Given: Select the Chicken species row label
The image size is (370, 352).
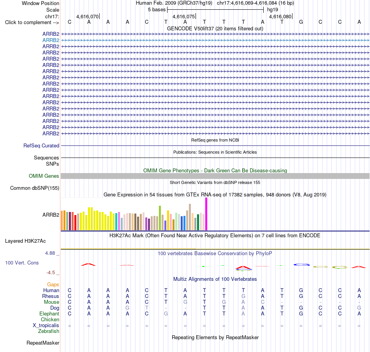Looking at the screenshot, I should click(x=50, y=319).
